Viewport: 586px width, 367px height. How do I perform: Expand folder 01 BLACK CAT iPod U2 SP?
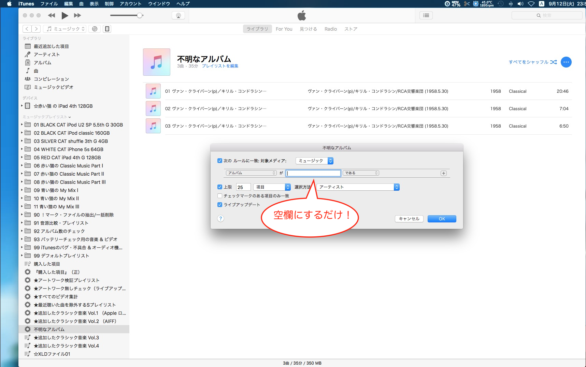(22, 125)
